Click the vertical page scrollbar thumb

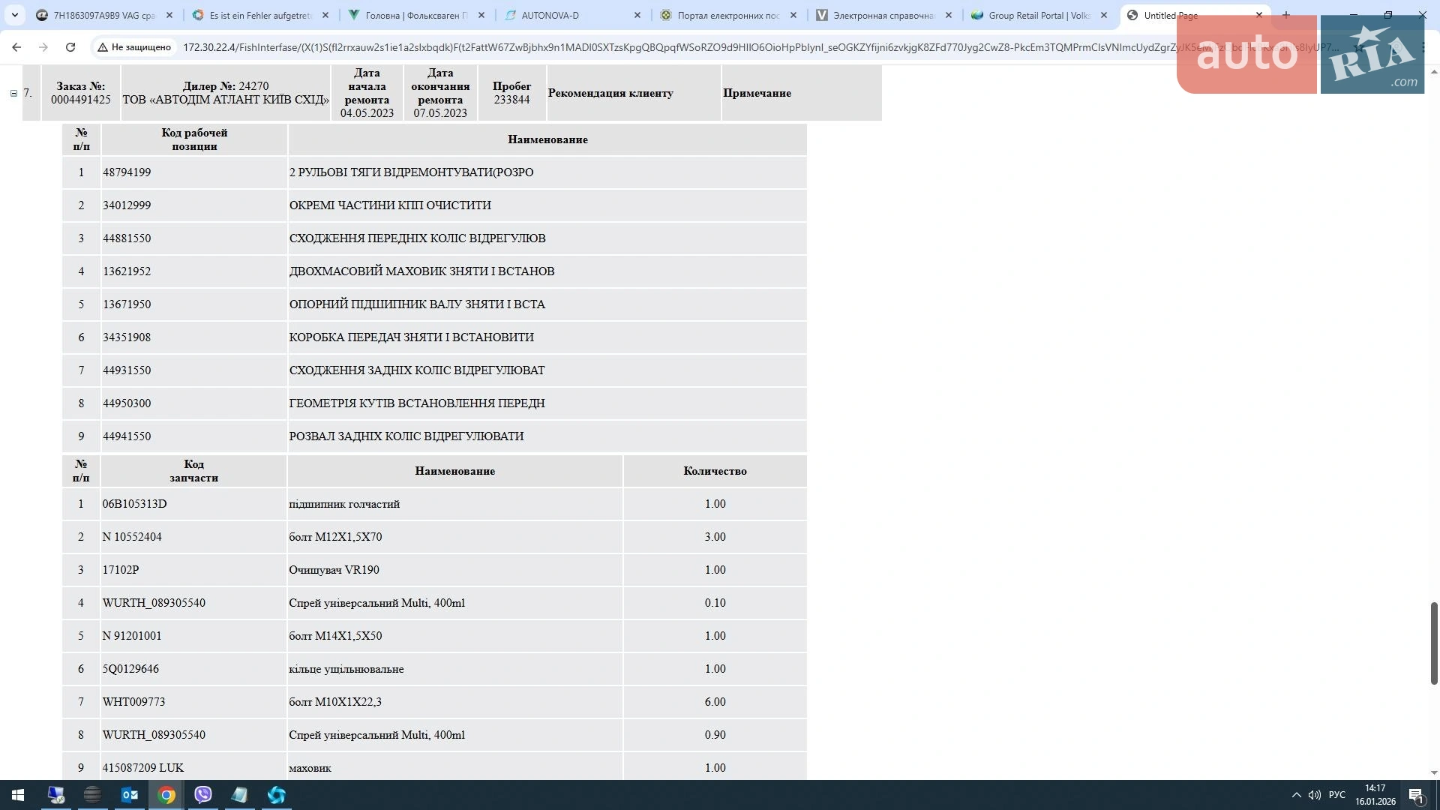1433,643
